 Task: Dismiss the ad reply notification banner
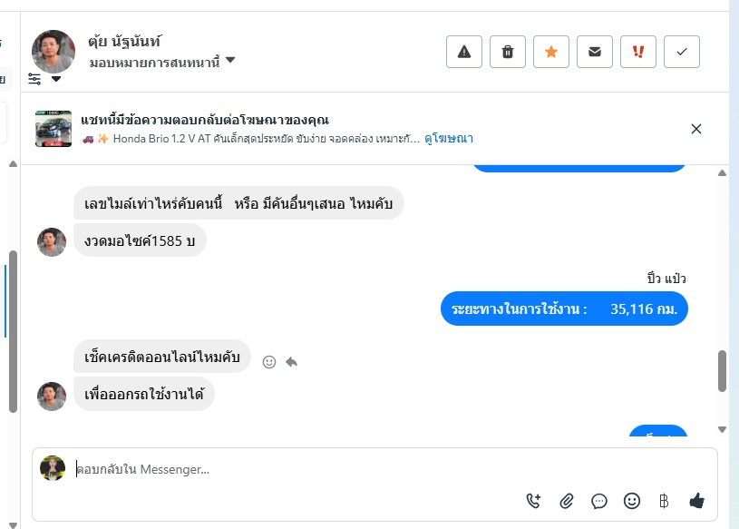pyautogui.click(x=696, y=129)
